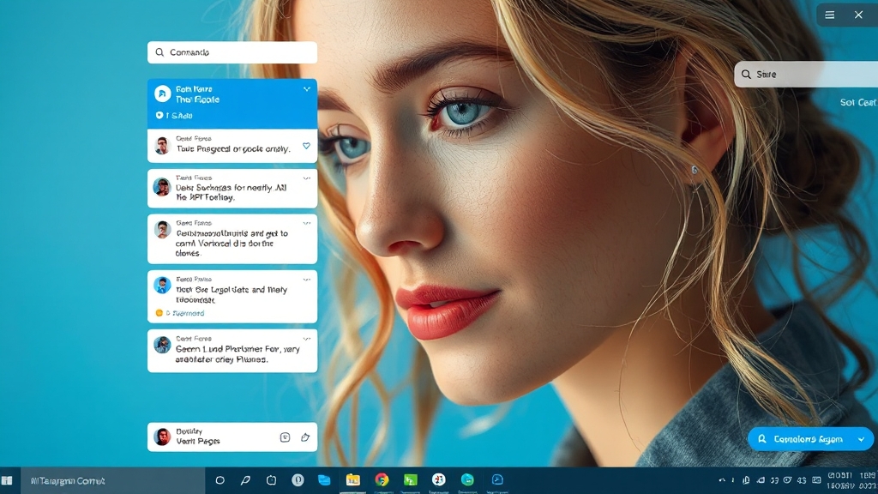Click the heart icon on the second message card
This screenshot has width=878, height=494.
click(x=306, y=146)
